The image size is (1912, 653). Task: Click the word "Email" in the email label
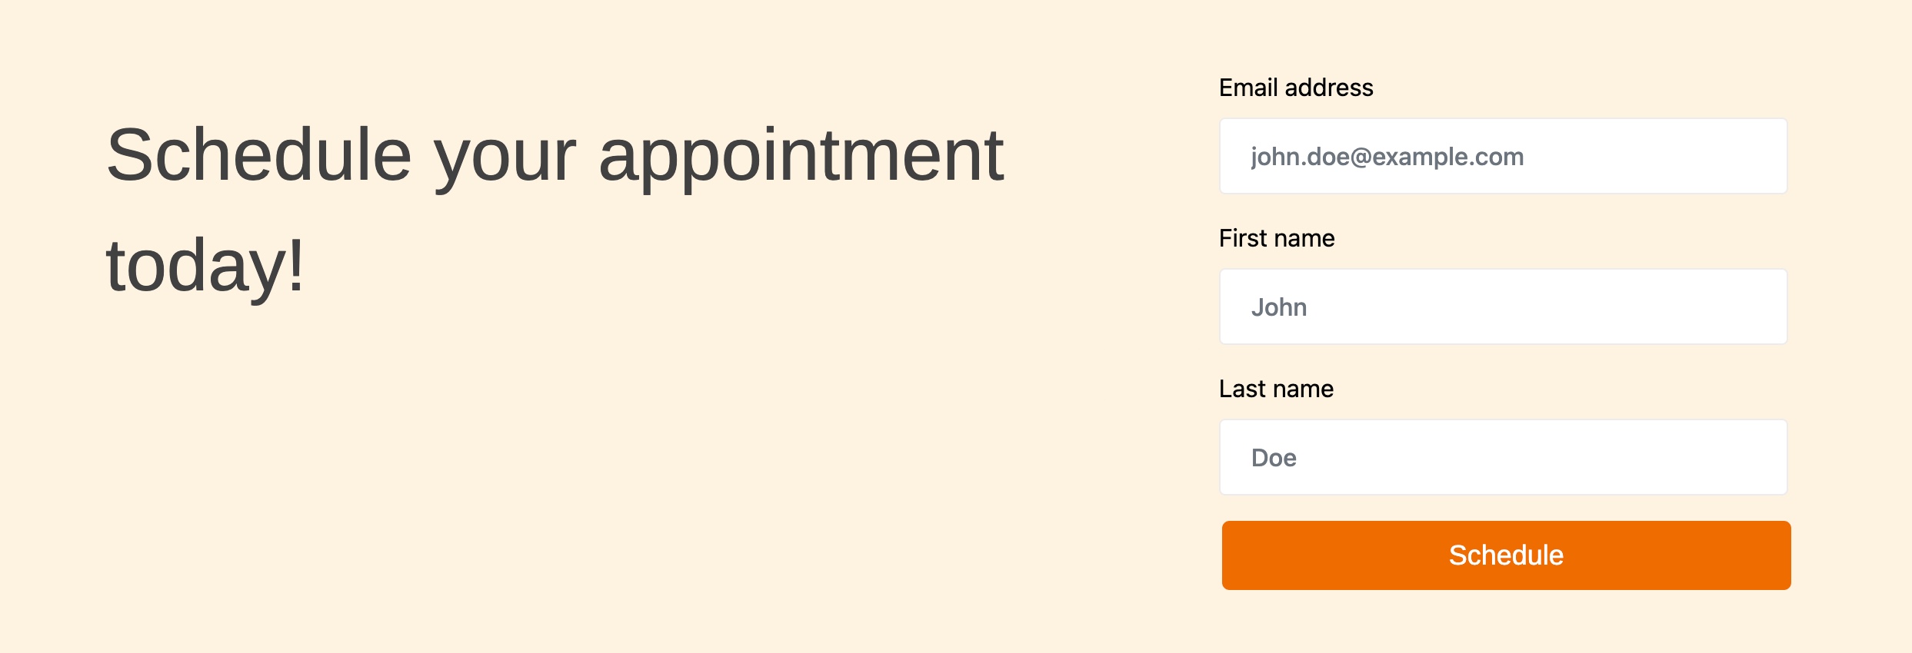coord(1248,88)
